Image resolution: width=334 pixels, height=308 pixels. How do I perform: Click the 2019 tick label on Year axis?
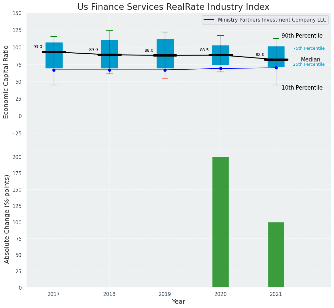(x=165, y=294)
